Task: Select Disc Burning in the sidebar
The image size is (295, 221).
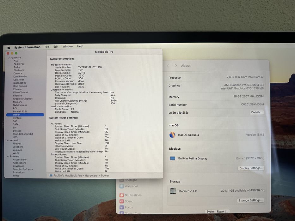Action: pyautogui.click(x=20, y=86)
